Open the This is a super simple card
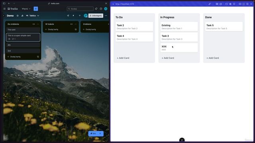This screenshot has height=143, width=255. (23, 37)
